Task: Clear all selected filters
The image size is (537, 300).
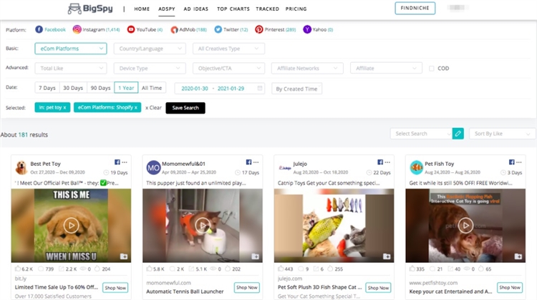Action: pos(153,107)
